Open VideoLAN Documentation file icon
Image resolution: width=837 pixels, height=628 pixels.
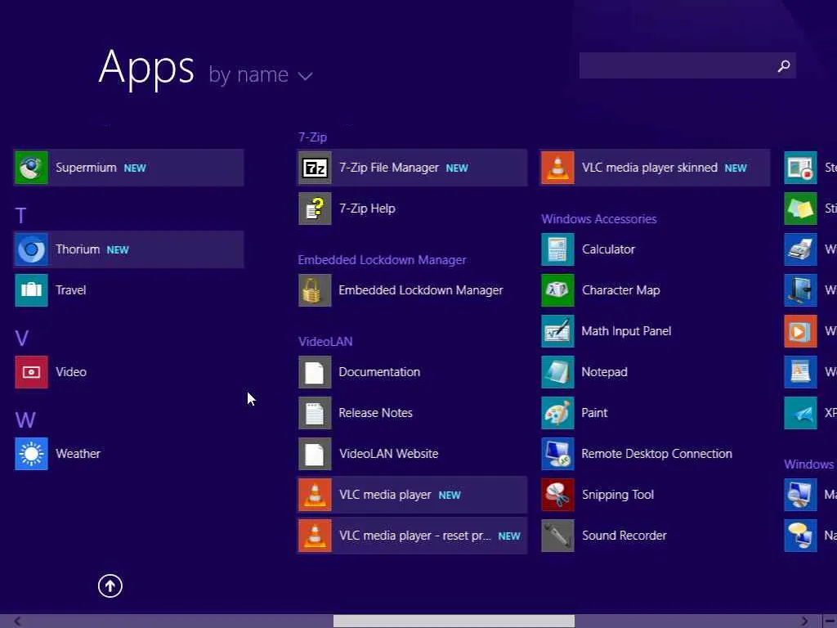pyautogui.click(x=315, y=372)
